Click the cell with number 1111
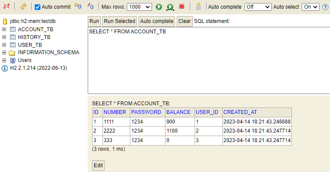This screenshot has width=330, height=172. point(116,122)
